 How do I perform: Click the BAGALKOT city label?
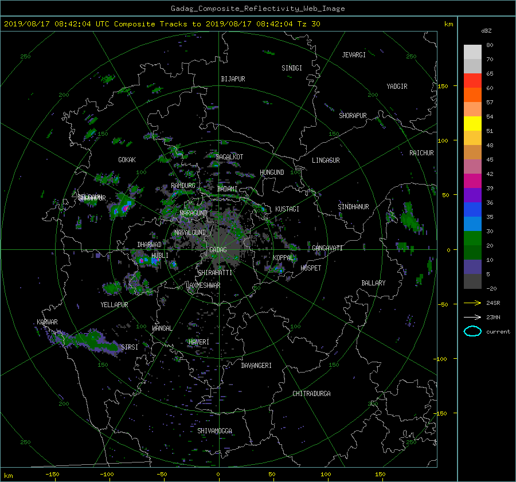[229, 157]
